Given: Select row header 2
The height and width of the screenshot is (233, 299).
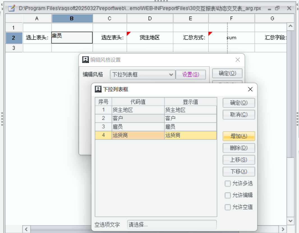Looking at the screenshot, I should [x=14, y=38].
